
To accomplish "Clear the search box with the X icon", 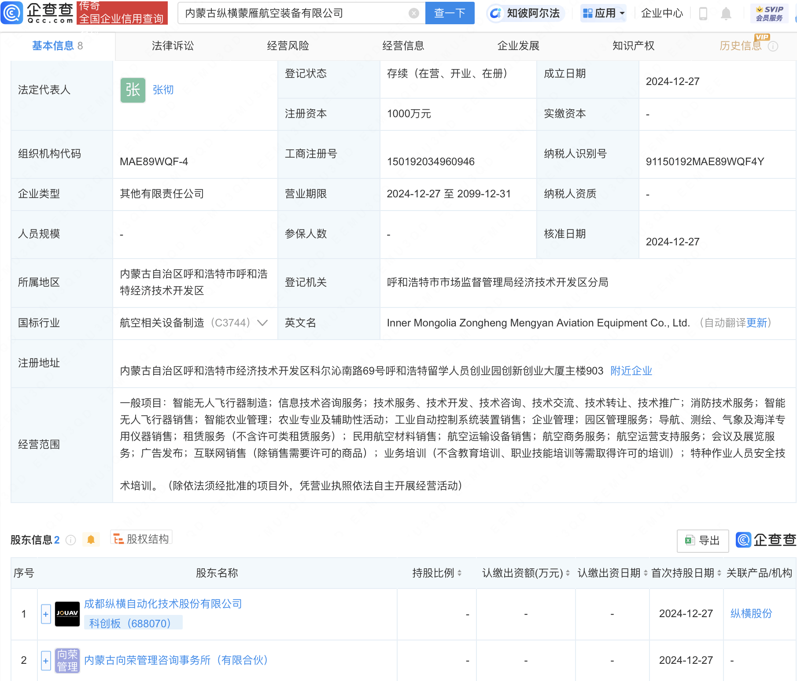I will tap(413, 13).
